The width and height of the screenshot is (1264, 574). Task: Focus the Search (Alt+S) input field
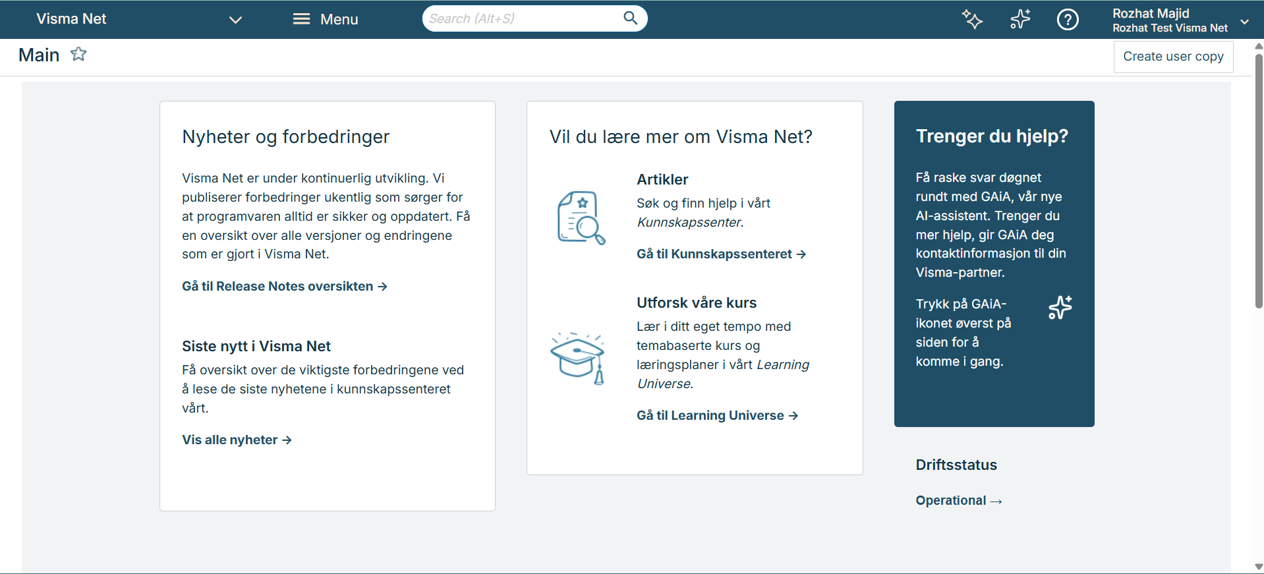524,18
